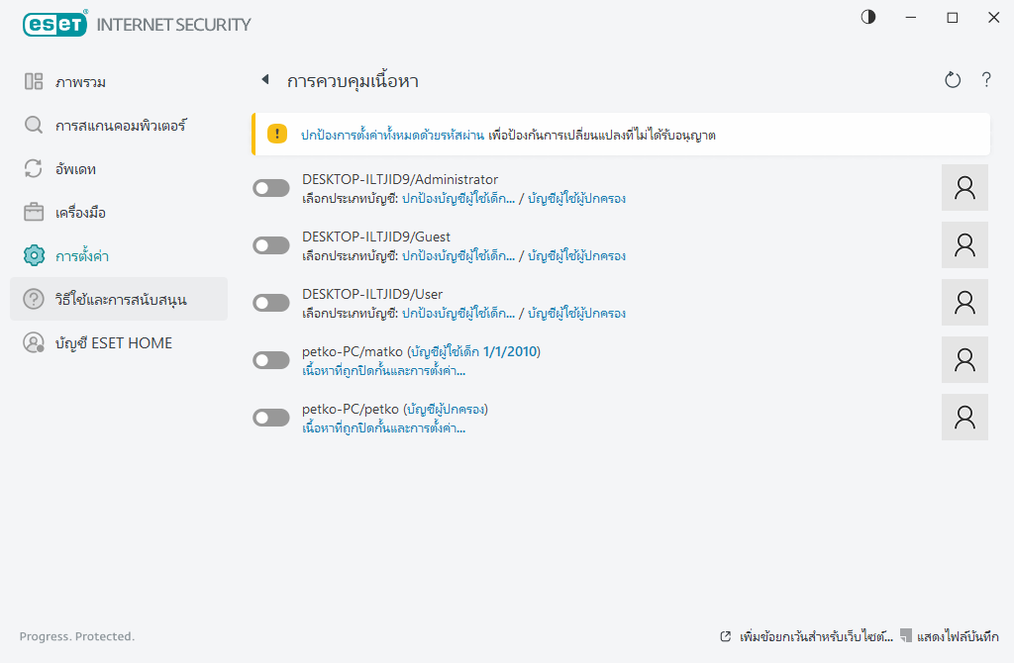Screen dimensions: 1014x663
Task: Open เนื้อหาที่ถูกปิดกั้นและการตั้งค่า for petko-PC/matko
Action: [x=383, y=371]
